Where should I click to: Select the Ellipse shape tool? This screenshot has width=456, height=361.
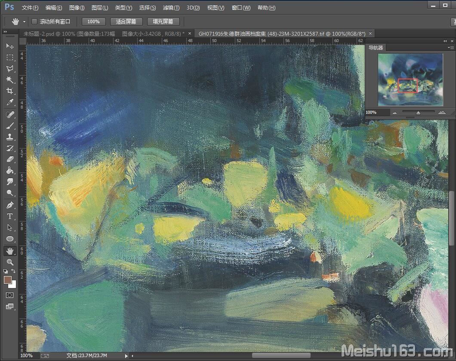[9, 239]
